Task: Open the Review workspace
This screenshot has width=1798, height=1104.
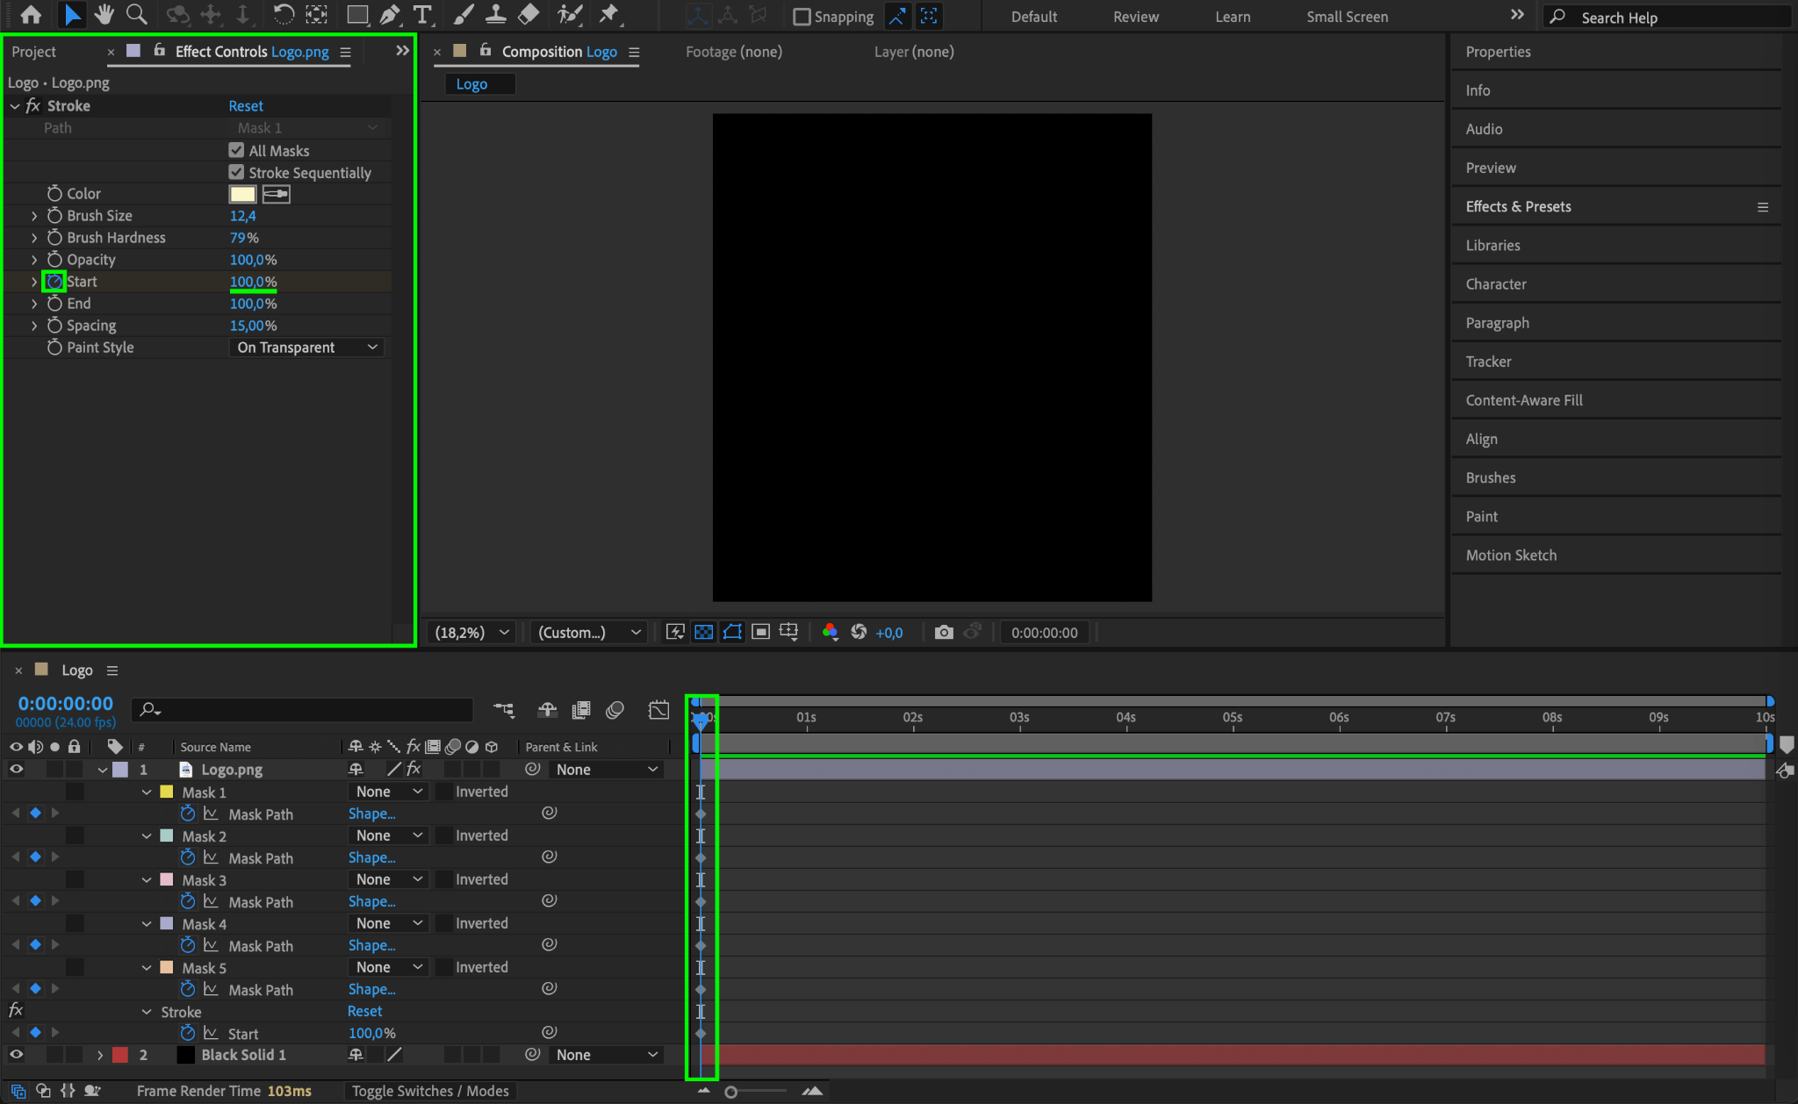Action: [x=1135, y=17]
